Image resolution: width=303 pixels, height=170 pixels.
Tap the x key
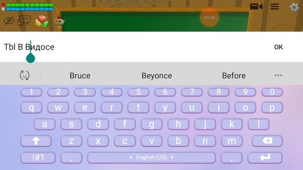point(98,141)
